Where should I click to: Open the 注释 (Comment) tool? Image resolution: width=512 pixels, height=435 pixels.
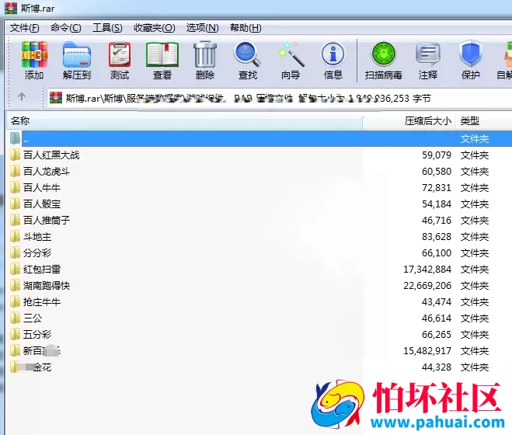click(428, 61)
